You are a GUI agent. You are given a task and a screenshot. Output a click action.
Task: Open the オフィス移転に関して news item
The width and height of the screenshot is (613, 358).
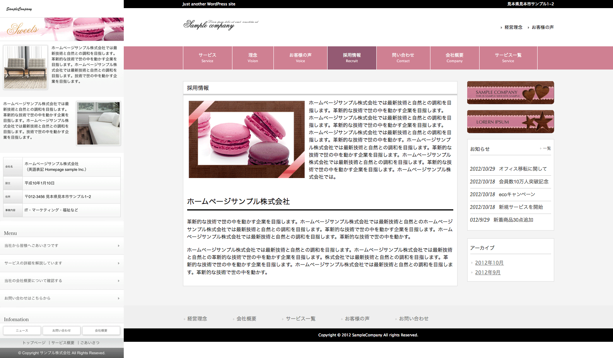(523, 169)
